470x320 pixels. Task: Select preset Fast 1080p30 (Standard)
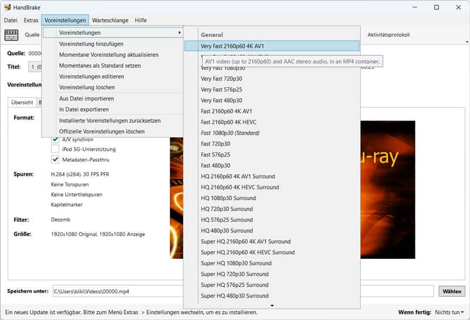click(272, 133)
